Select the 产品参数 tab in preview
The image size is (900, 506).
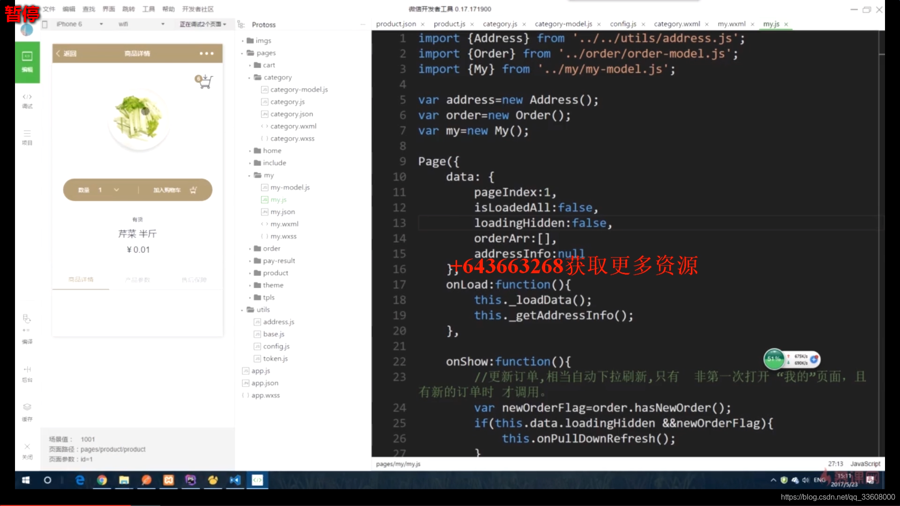pos(137,279)
